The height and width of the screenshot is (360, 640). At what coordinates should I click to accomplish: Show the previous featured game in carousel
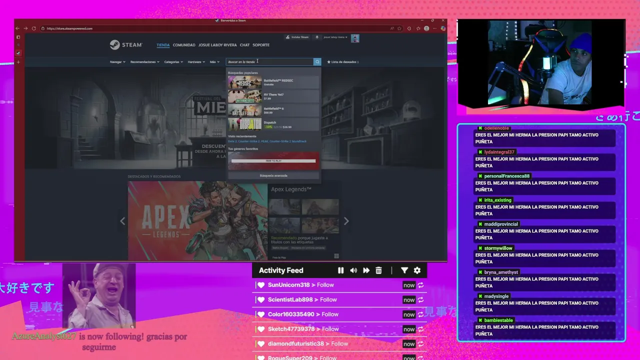122,221
